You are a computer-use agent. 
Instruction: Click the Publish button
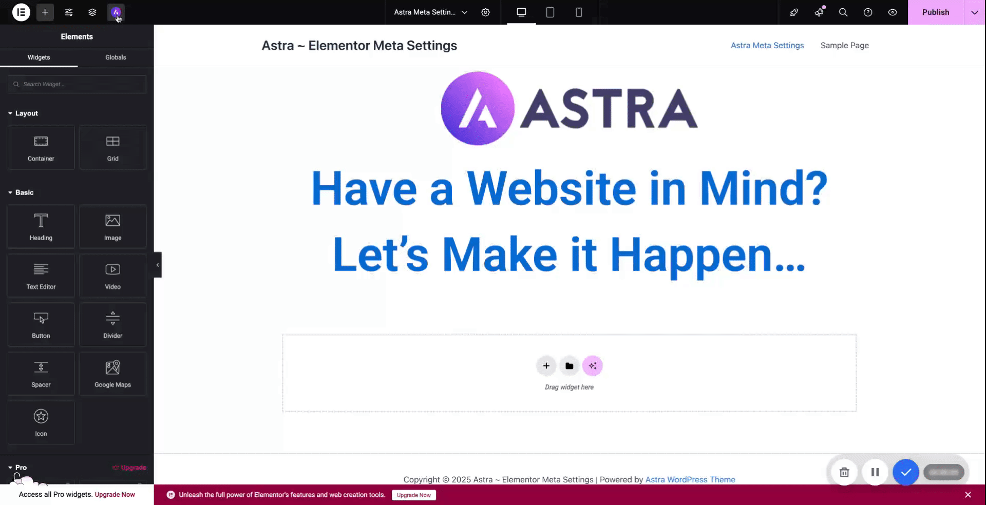point(935,12)
